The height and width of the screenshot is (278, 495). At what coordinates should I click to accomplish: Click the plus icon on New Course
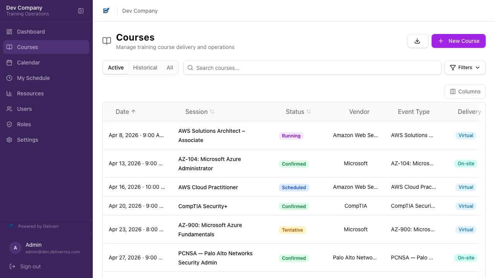coord(441,41)
